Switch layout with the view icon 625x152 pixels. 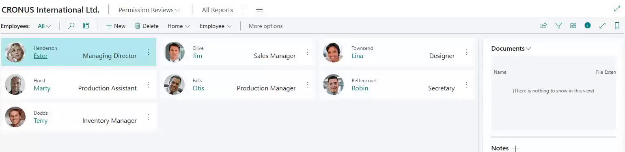573,26
